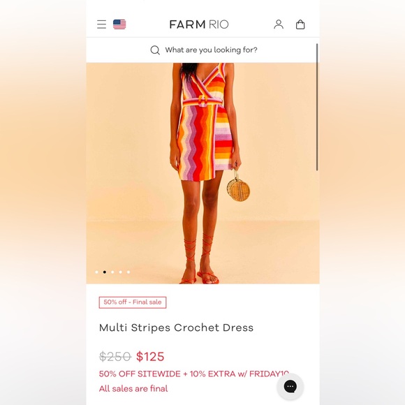Viewport: 405px width, 405px height.
Task: Tap the striped dress product photo
Action: 202,173
